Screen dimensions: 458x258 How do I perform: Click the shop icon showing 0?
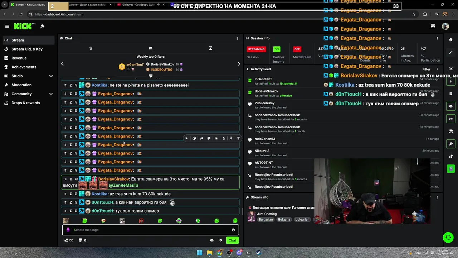point(82,240)
